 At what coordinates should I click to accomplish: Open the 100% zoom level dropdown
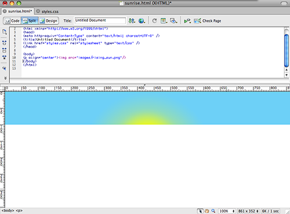click(x=227, y=211)
